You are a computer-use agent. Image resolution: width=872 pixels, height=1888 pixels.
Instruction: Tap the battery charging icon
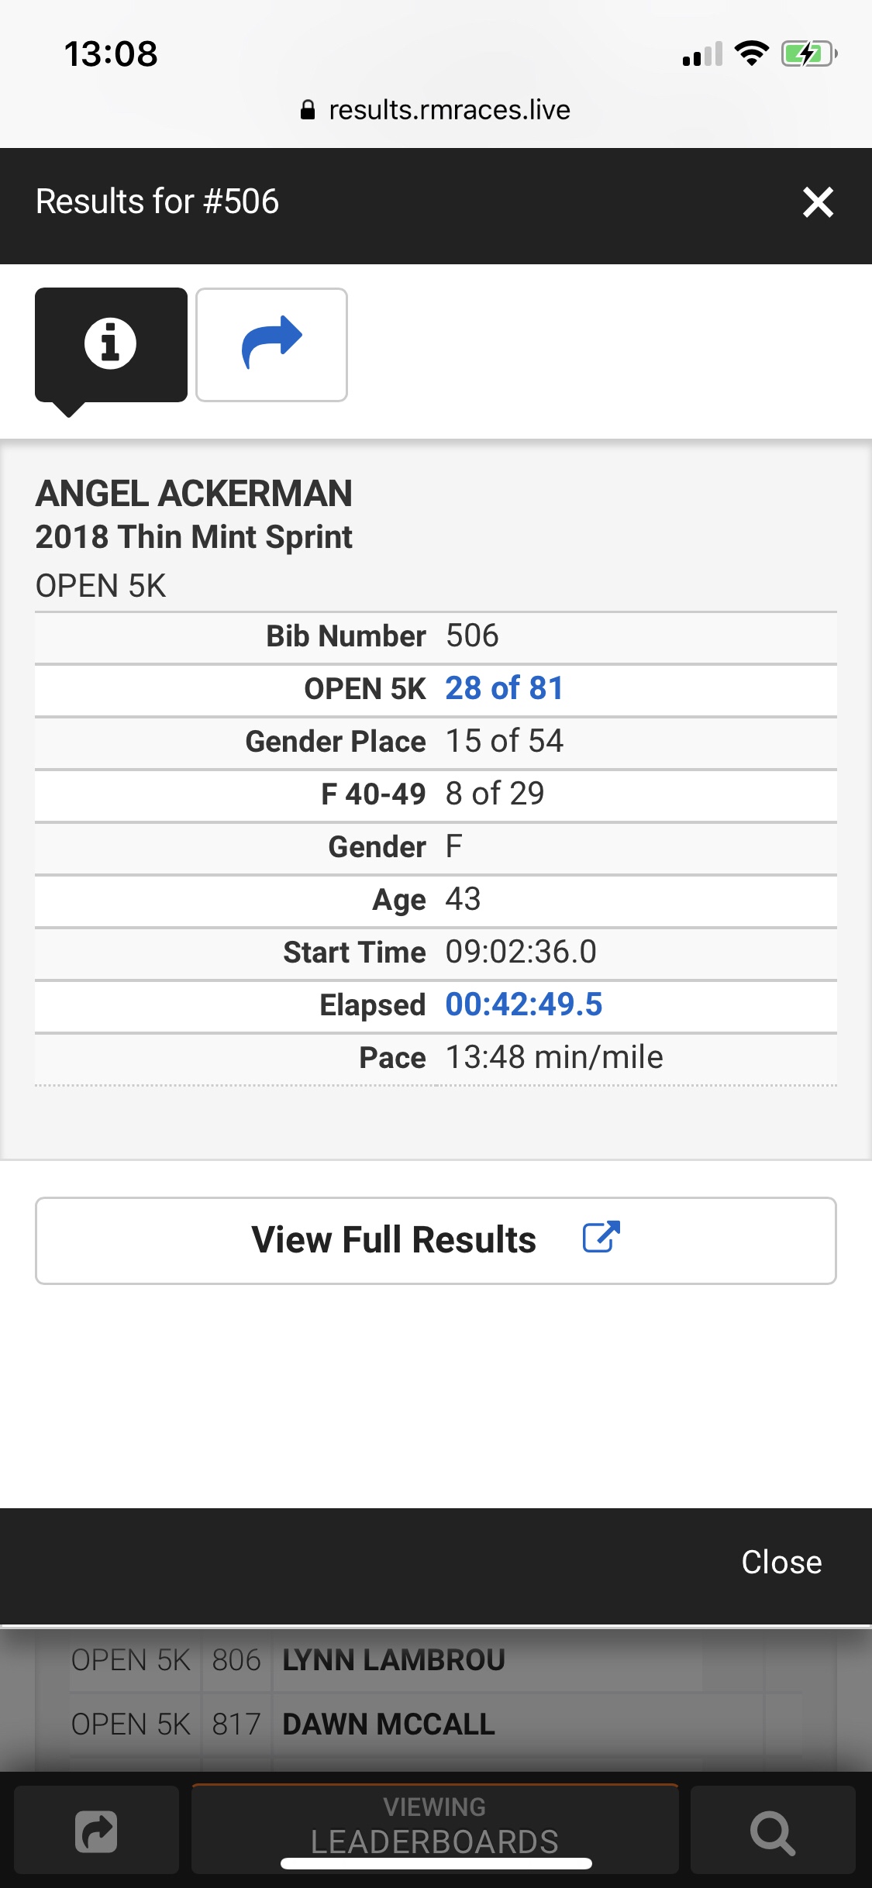point(808,53)
